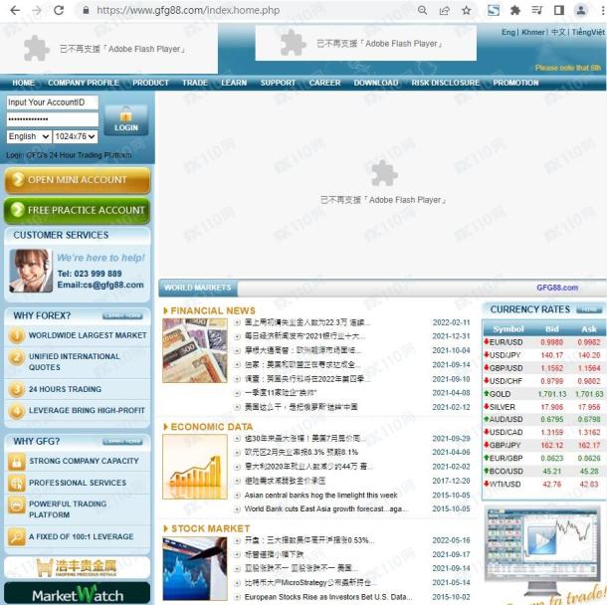Click the Flash plugin puzzle icon in main area
Image resolution: width=607 pixels, height=605 pixels.
(384, 173)
